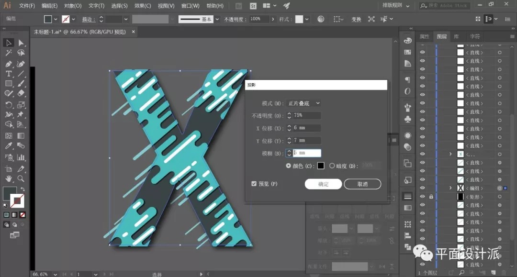
Task: Select the Line Segment tool
Action: coord(21,74)
